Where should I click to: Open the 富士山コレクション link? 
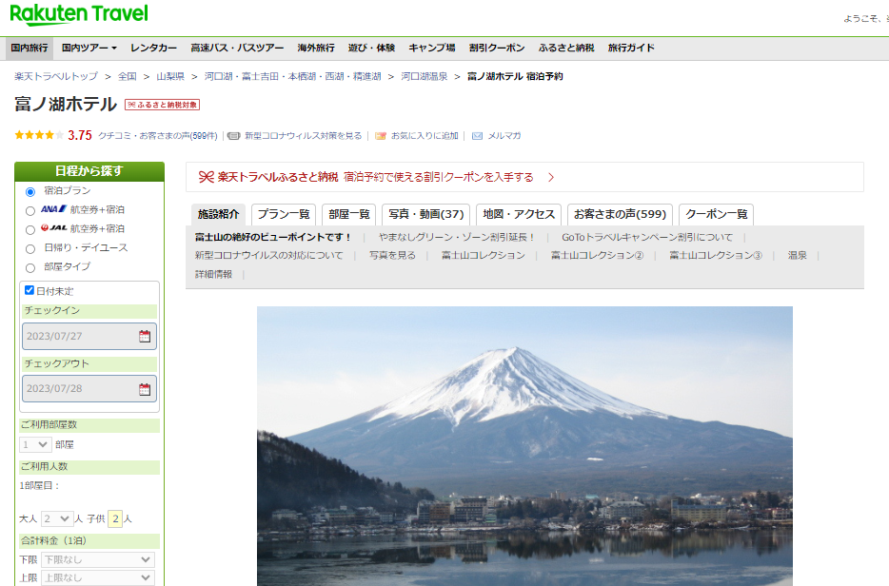(483, 255)
